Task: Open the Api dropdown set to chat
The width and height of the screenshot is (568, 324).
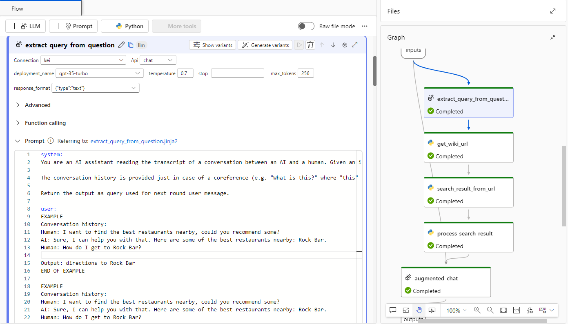Action: pos(158,60)
